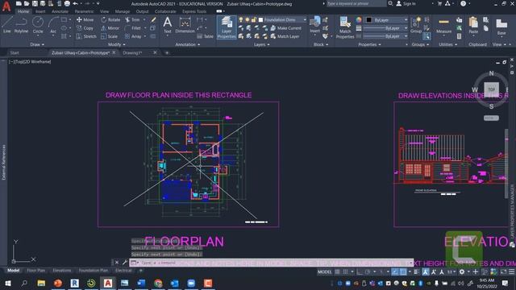Click the Undo arrow in quick access toolbar
The height and width of the screenshot is (290, 516).
point(75,3)
